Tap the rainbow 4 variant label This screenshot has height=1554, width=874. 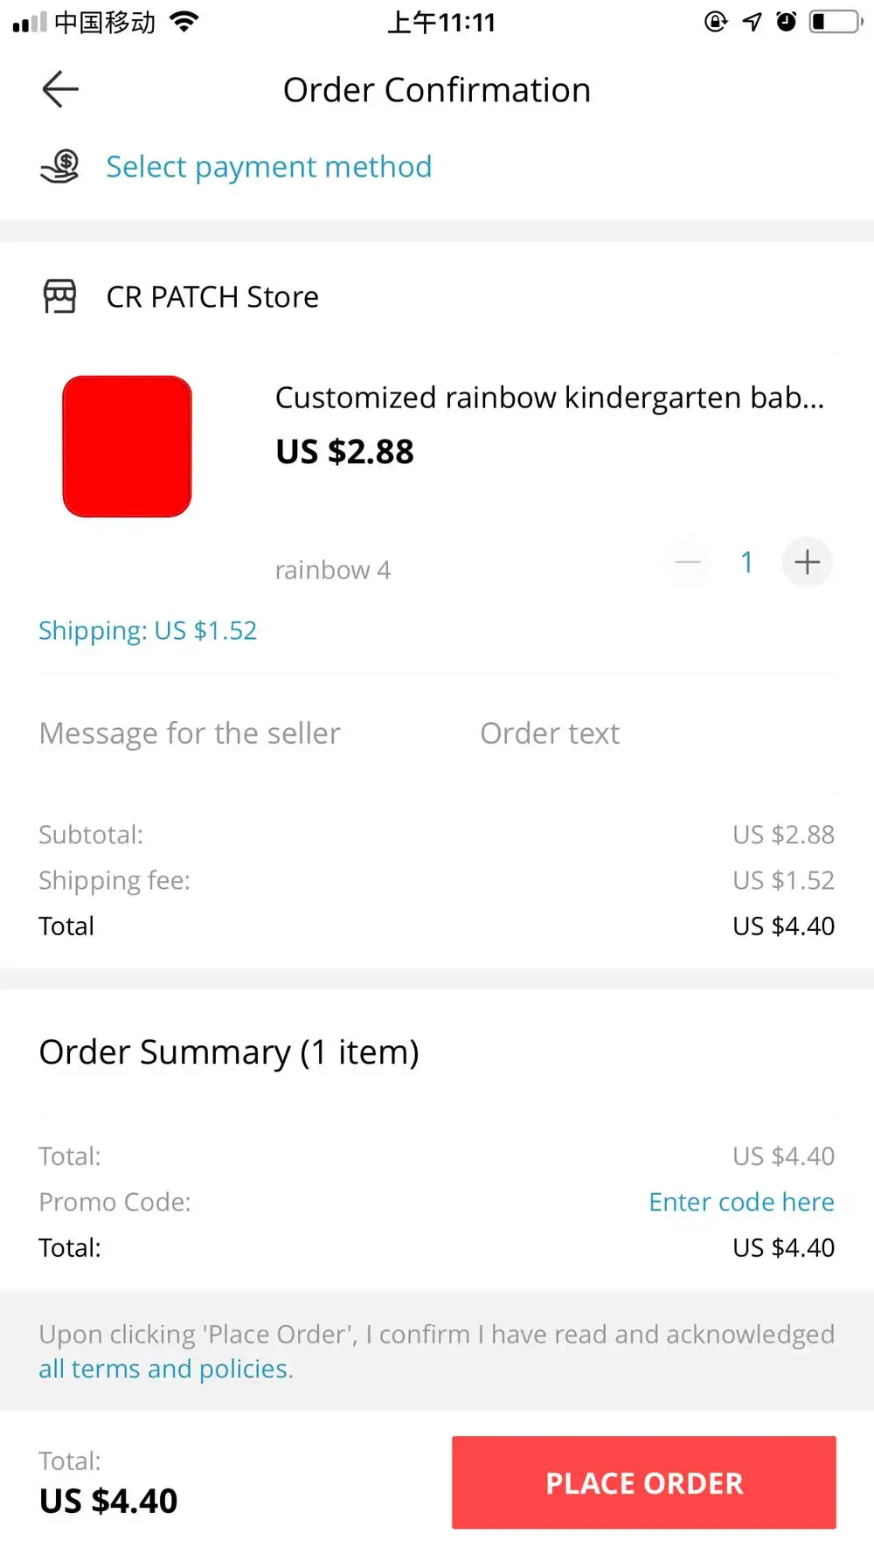coord(333,570)
